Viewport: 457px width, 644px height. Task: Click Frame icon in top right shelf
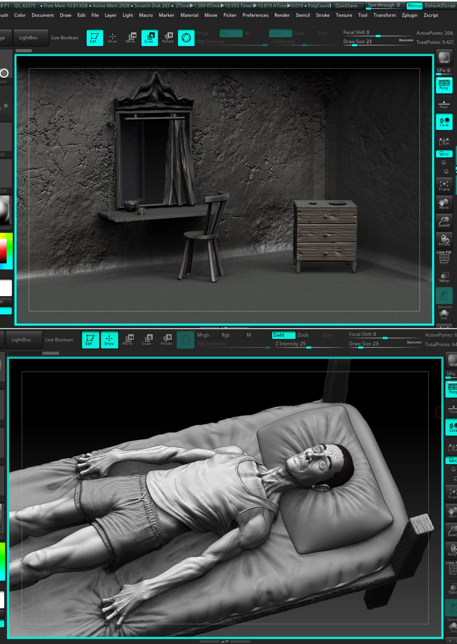[x=444, y=185]
